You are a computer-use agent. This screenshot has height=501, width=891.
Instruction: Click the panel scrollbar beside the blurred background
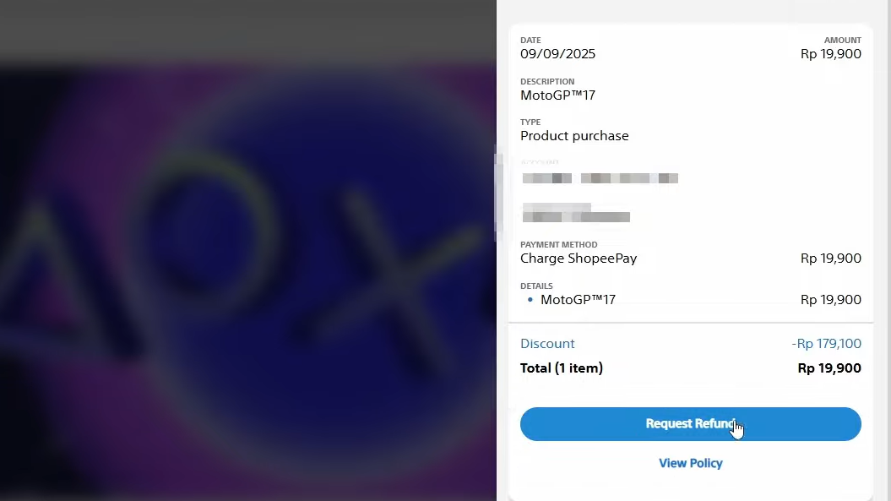tap(498, 193)
